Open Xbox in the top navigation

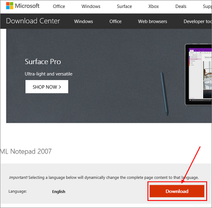point(153,6)
